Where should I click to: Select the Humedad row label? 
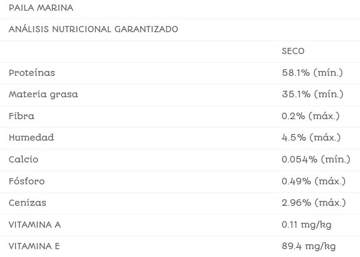coord(31,138)
